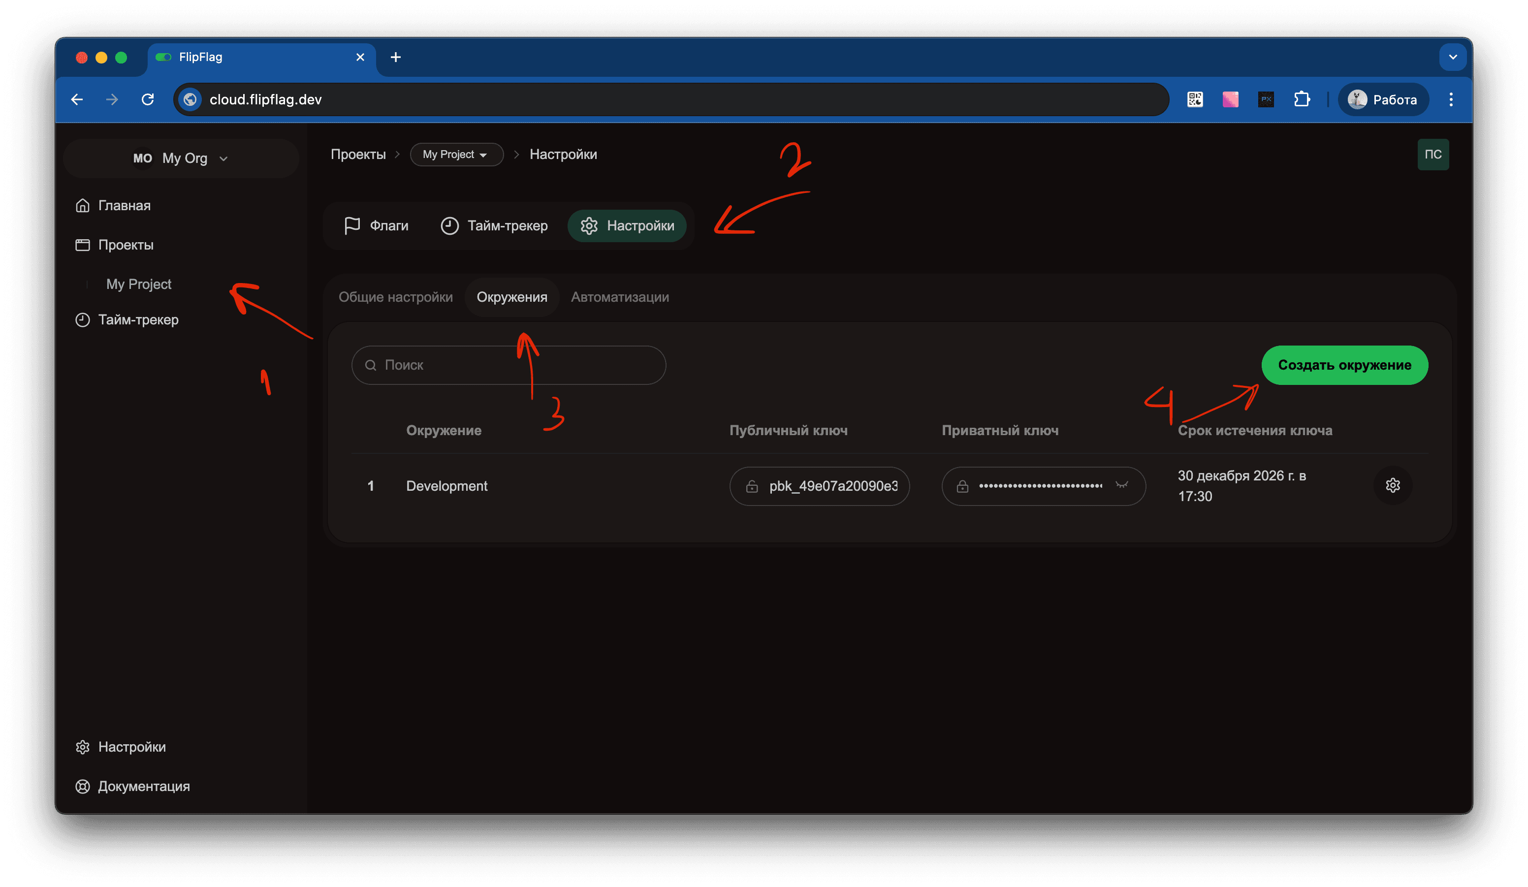Click the QR code extension icon
The width and height of the screenshot is (1528, 887).
coord(1195,99)
